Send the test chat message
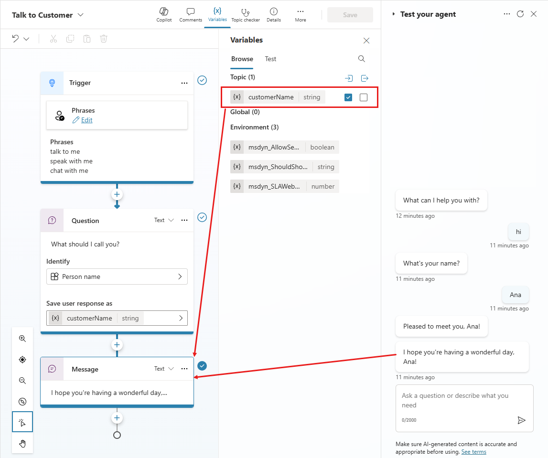This screenshot has height=458, width=548. tap(521, 420)
